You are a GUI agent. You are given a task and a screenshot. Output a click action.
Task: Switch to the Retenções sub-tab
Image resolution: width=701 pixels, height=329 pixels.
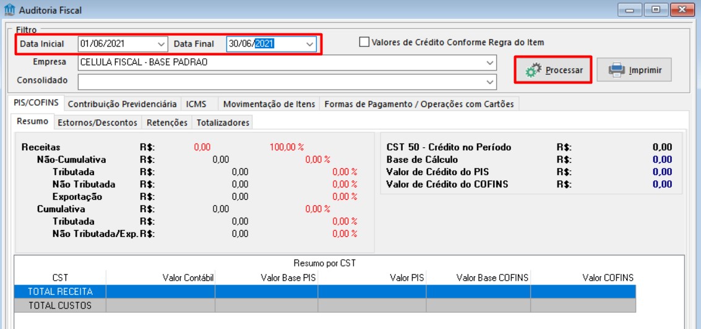pos(167,122)
